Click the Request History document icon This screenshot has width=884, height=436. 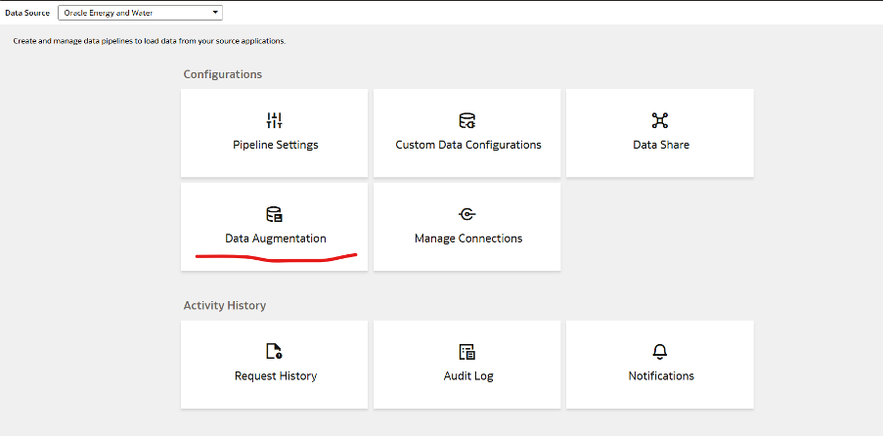pyautogui.click(x=275, y=352)
